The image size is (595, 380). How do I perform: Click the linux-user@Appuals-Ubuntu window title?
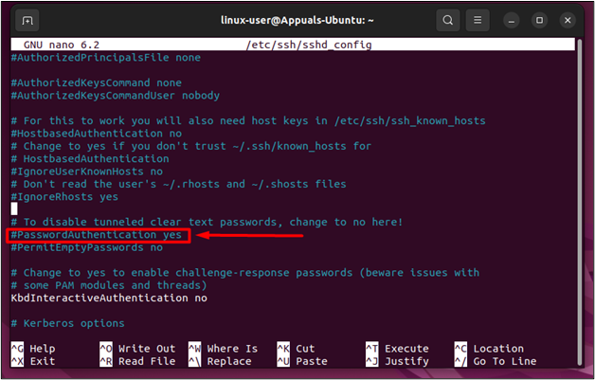[297, 20]
